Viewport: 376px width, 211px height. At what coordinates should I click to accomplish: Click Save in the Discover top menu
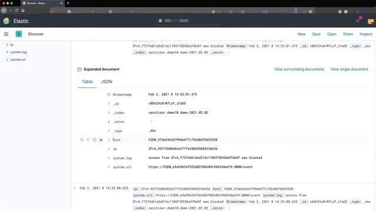click(x=316, y=34)
